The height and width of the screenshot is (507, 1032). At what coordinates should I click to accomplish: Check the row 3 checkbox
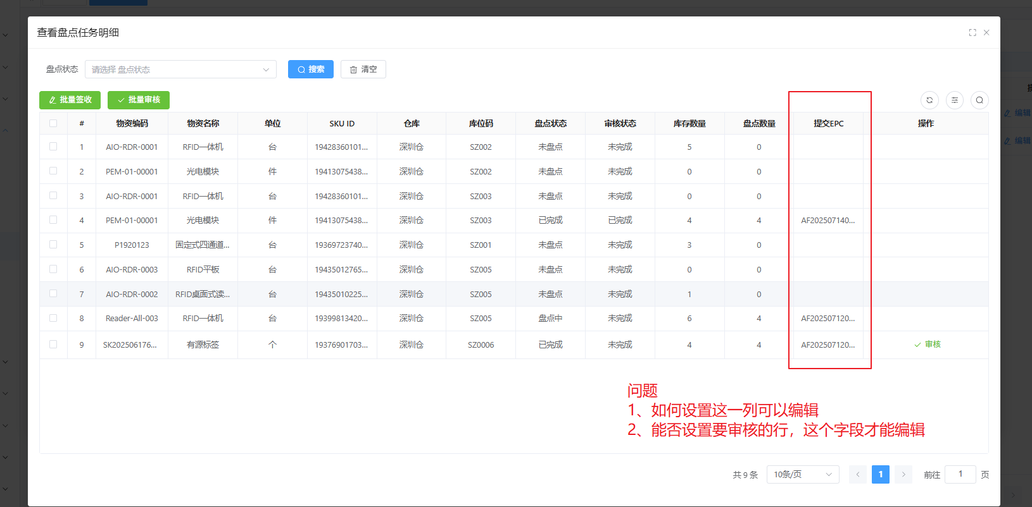(53, 196)
